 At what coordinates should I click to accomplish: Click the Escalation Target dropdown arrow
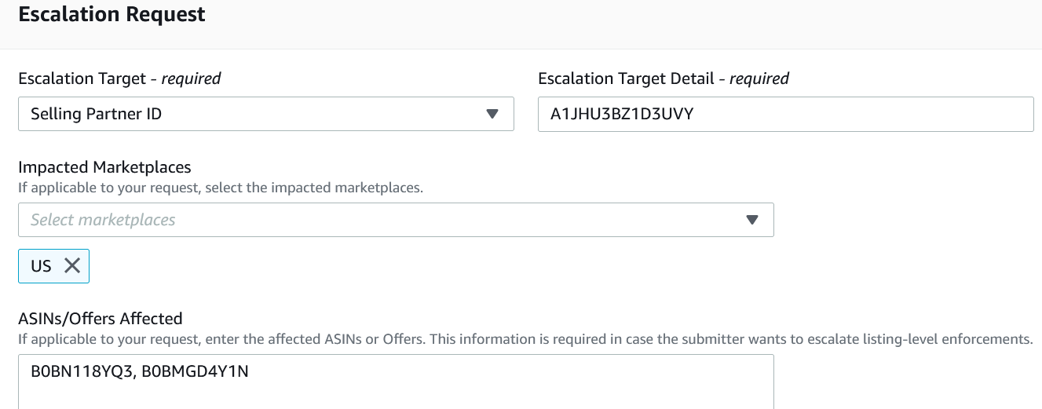click(x=492, y=114)
